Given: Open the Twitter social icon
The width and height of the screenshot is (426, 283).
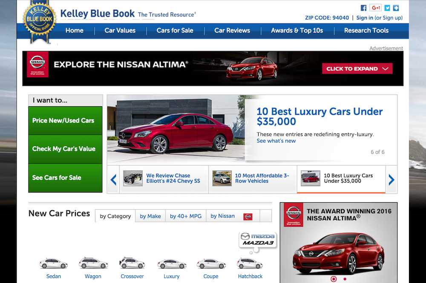Looking at the screenshot, I should coord(387,8).
